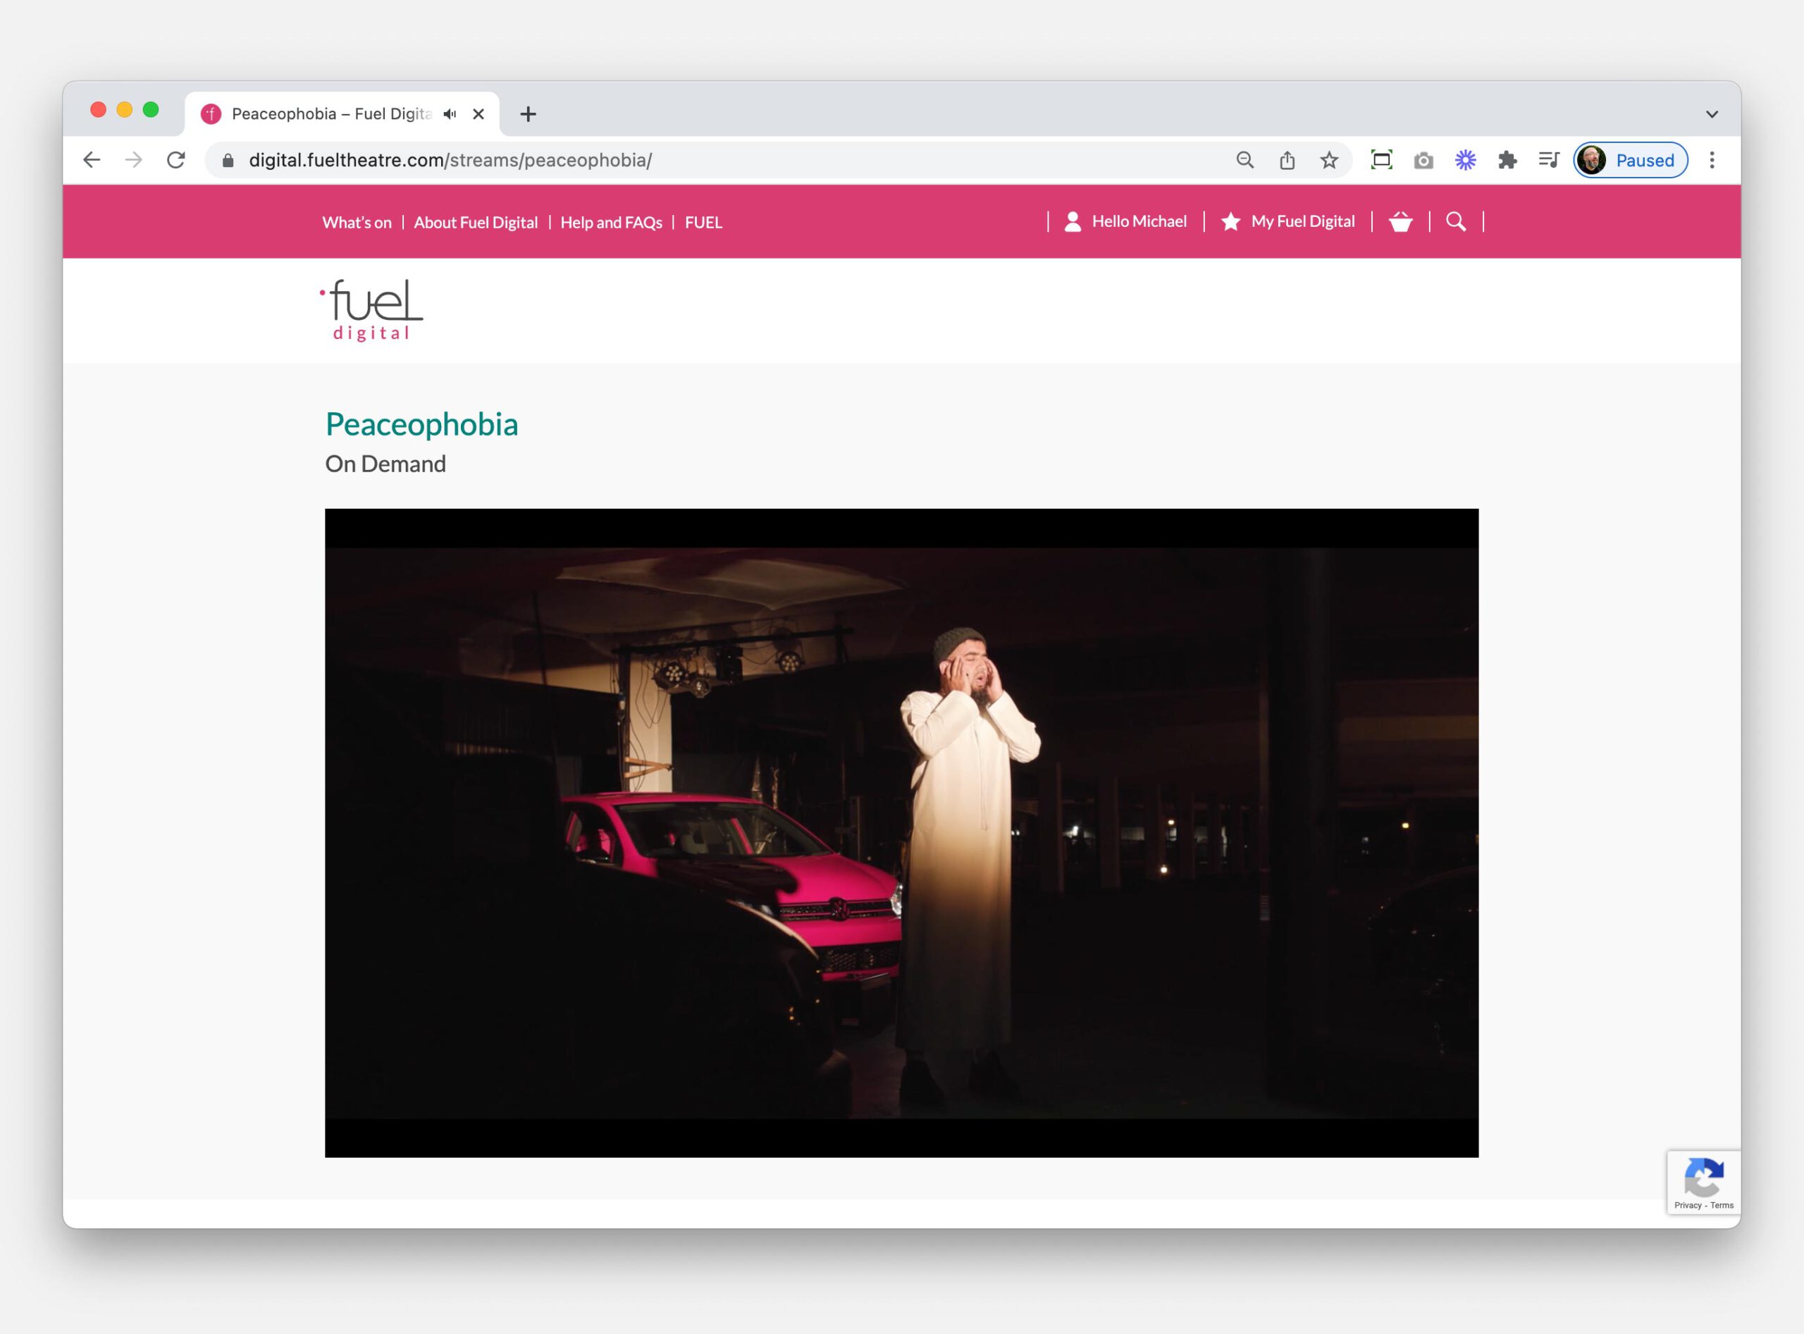Share this page via share icon

tap(1287, 160)
